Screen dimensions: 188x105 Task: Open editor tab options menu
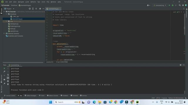(x=184, y=9)
